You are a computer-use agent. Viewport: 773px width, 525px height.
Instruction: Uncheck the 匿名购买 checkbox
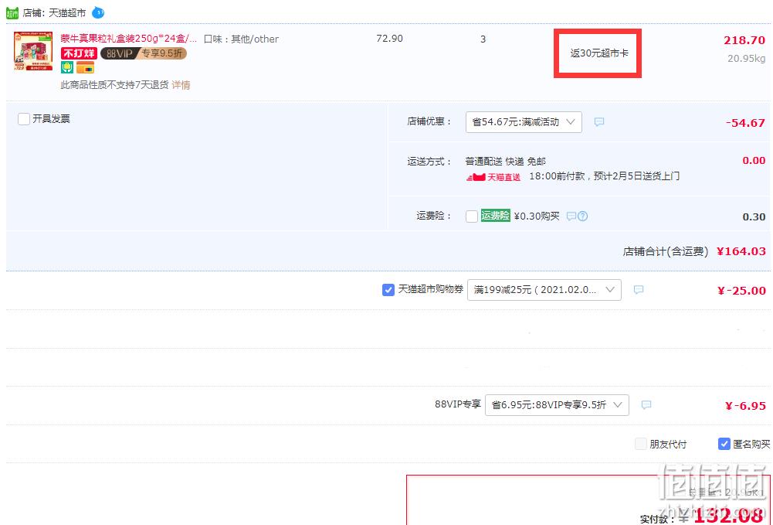click(x=724, y=444)
